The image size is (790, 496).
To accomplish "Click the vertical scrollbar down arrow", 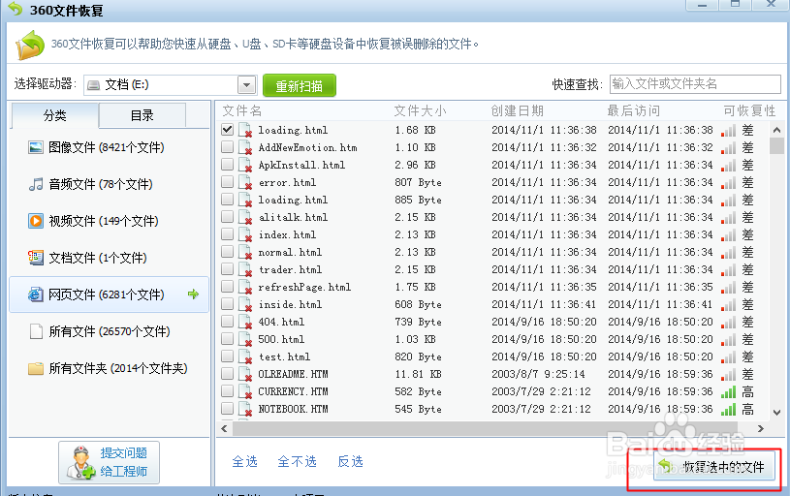I will (x=776, y=413).
